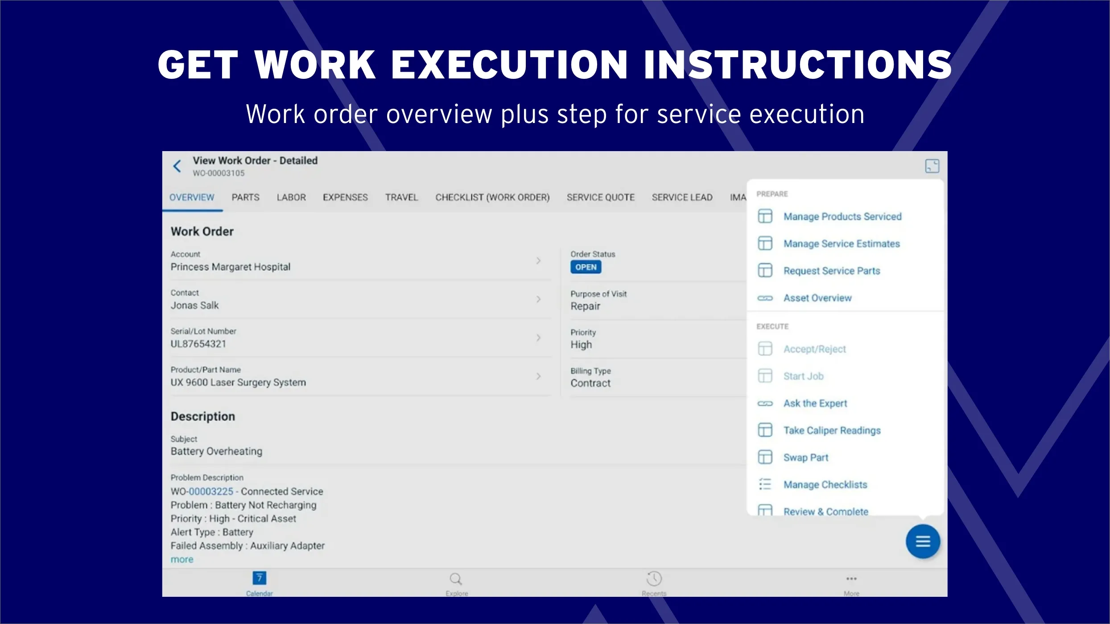Viewport: 1110px width, 624px height.
Task: Switch to the Expenses tab
Action: pos(345,197)
